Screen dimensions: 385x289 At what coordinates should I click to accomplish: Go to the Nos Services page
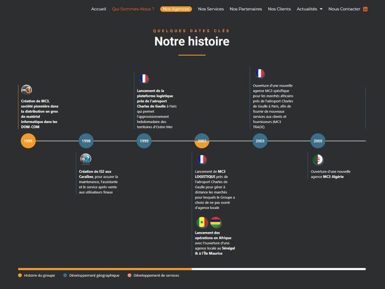coord(211,9)
